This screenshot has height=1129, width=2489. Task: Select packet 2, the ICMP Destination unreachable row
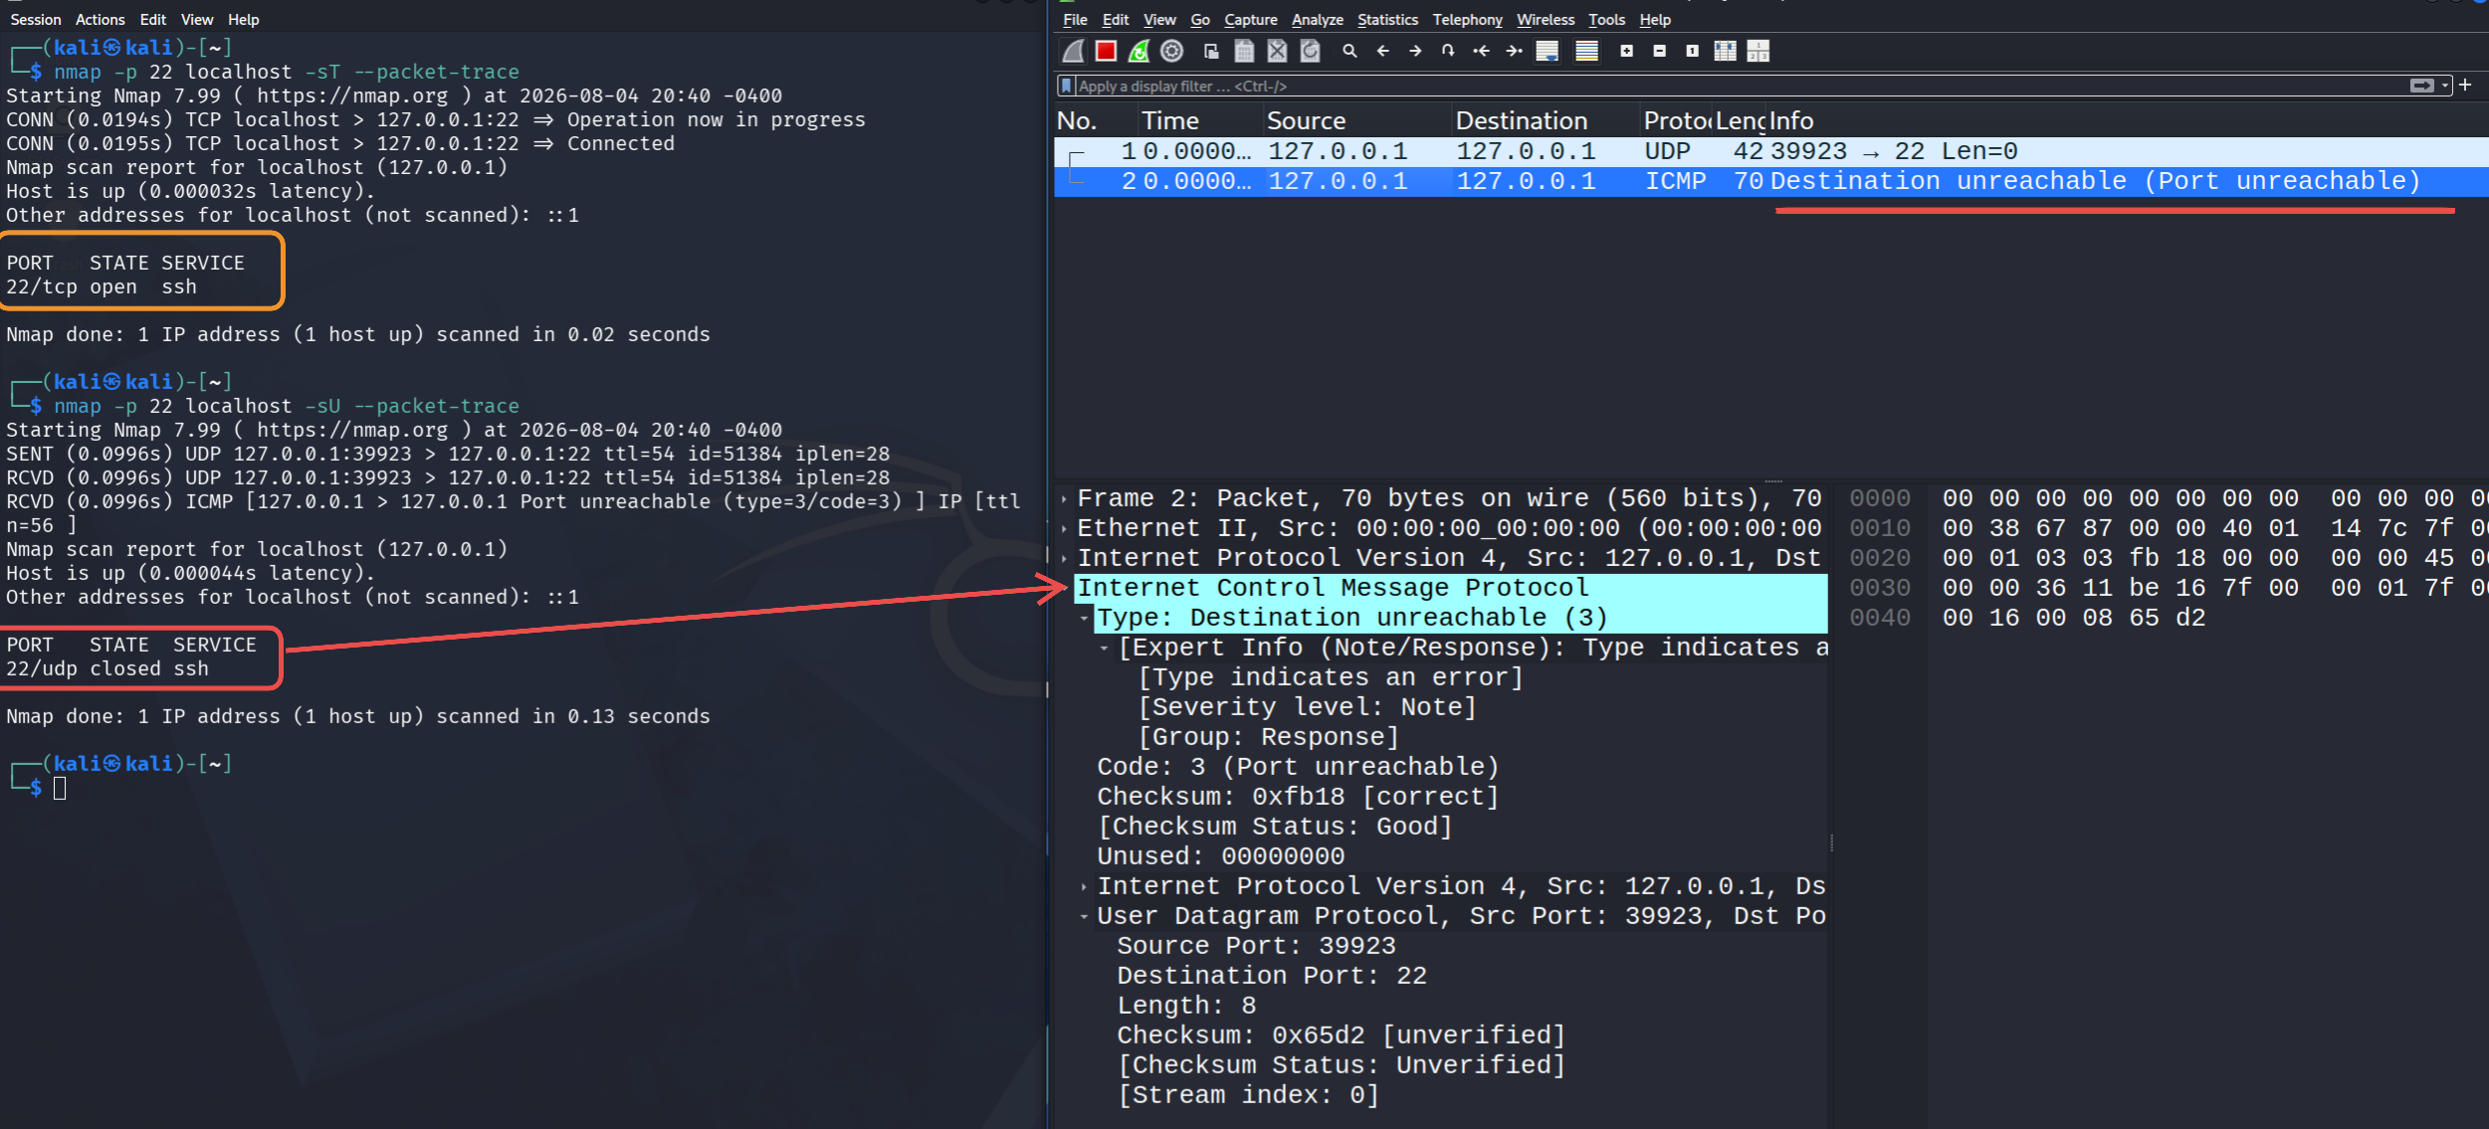pos(1771,181)
